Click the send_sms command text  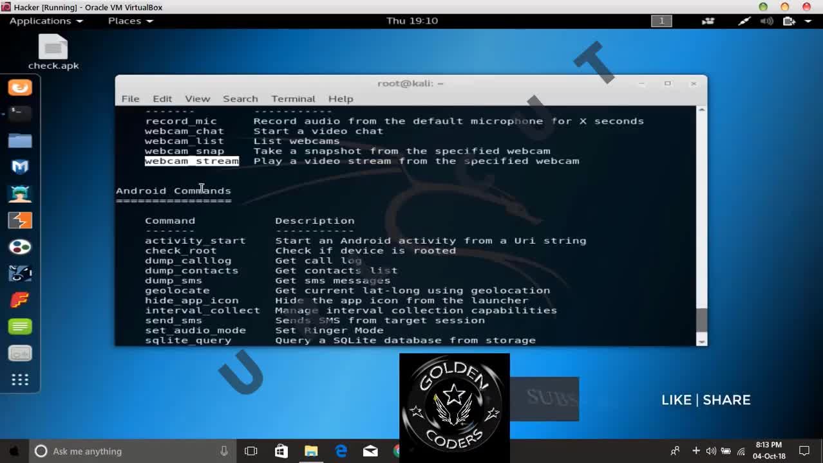[x=173, y=320]
